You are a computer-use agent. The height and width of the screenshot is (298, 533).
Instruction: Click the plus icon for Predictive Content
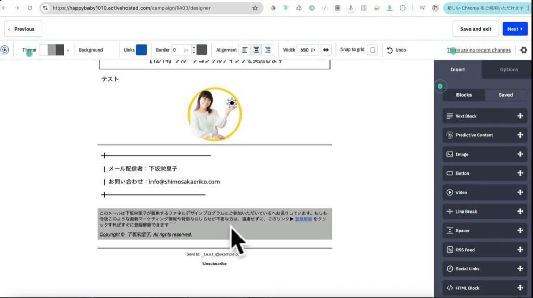point(519,135)
